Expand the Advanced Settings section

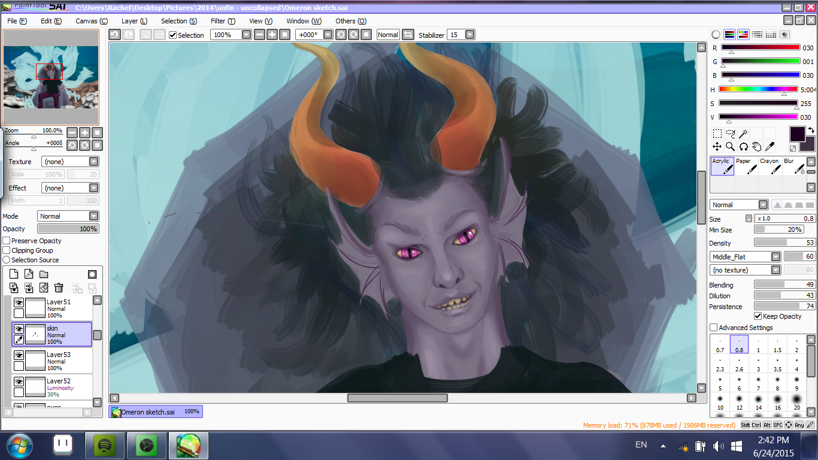[713, 328]
